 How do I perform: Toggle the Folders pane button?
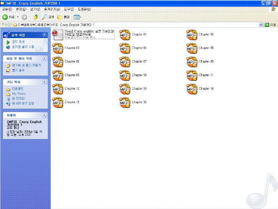tap(63, 17)
